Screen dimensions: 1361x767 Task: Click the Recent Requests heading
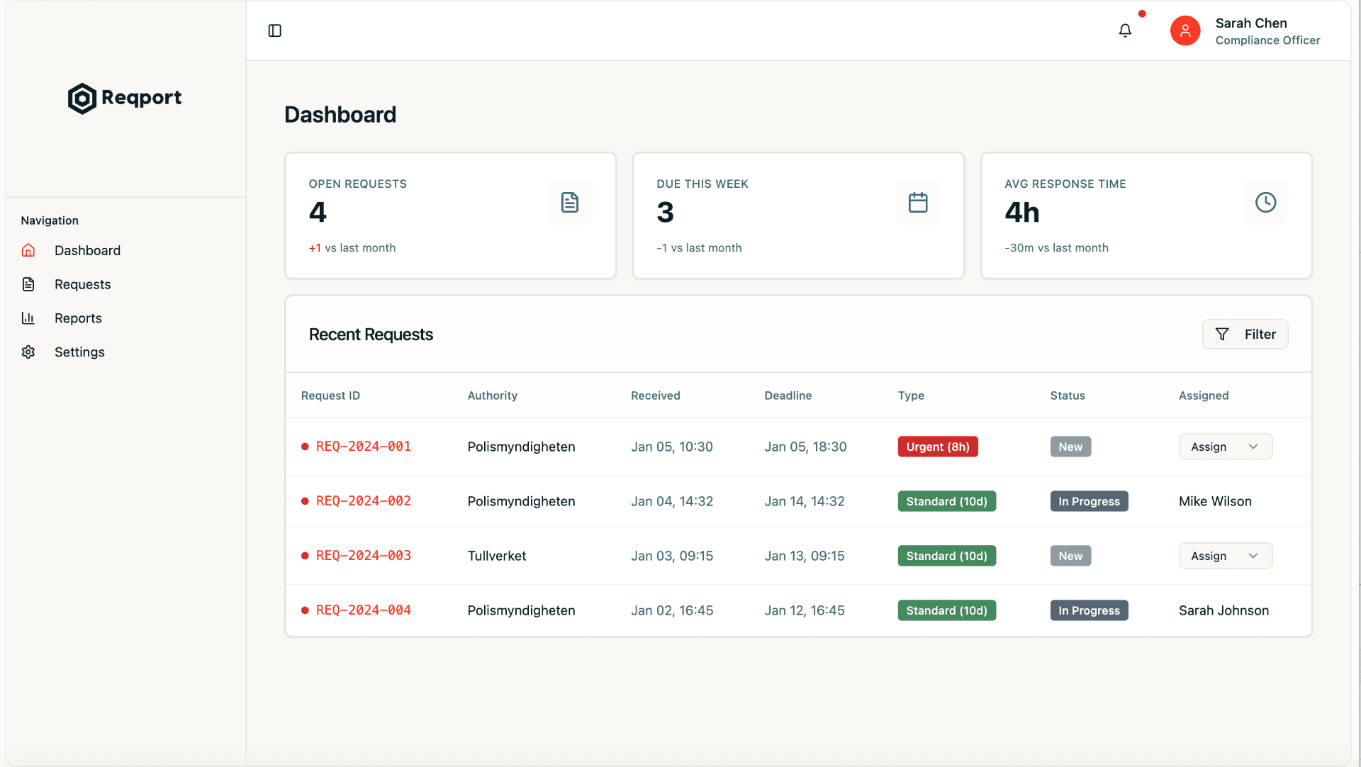371,335
